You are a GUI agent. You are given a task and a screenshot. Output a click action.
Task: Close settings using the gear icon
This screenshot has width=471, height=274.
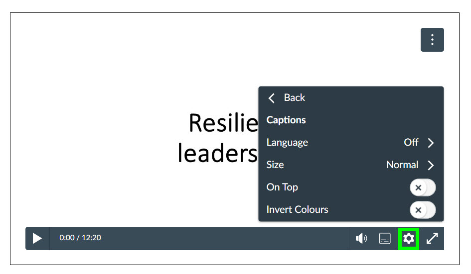click(409, 239)
